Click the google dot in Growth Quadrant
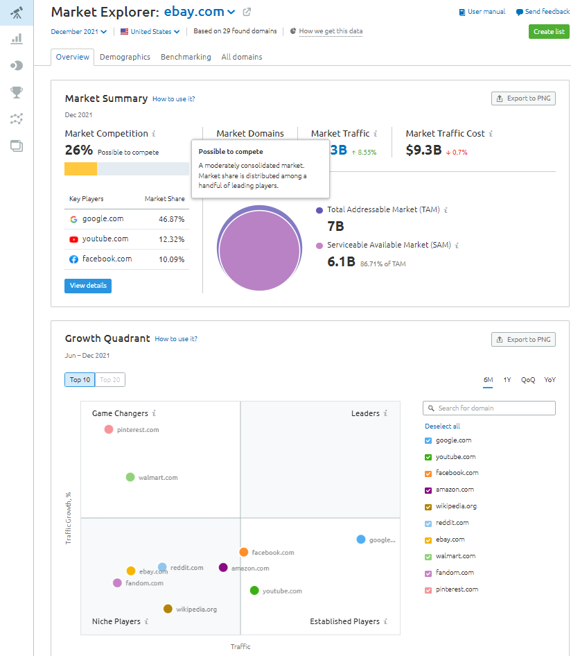 pos(361,540)
